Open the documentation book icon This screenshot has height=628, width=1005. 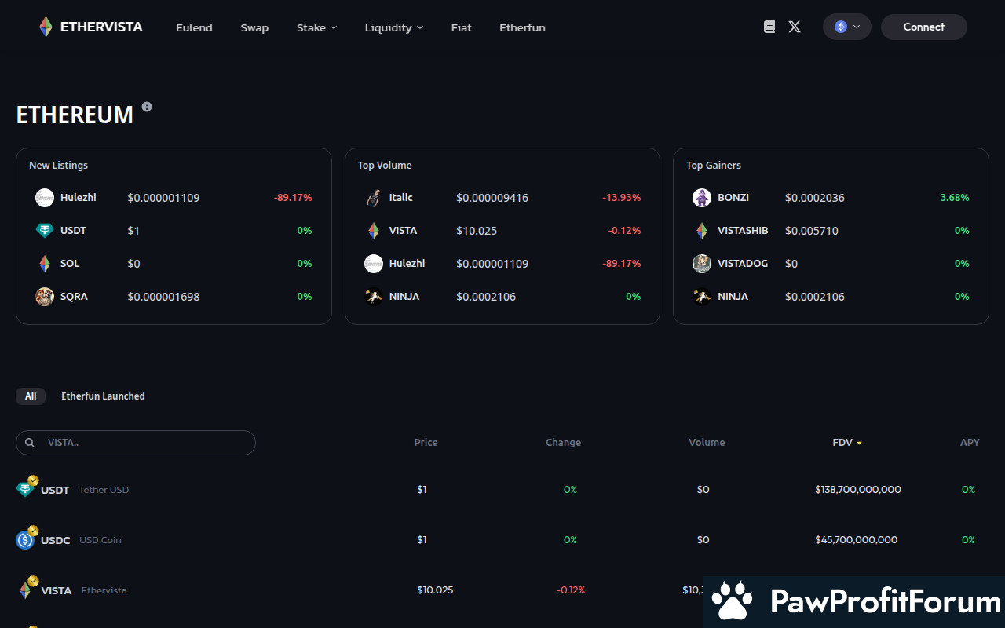pos(769,27)
